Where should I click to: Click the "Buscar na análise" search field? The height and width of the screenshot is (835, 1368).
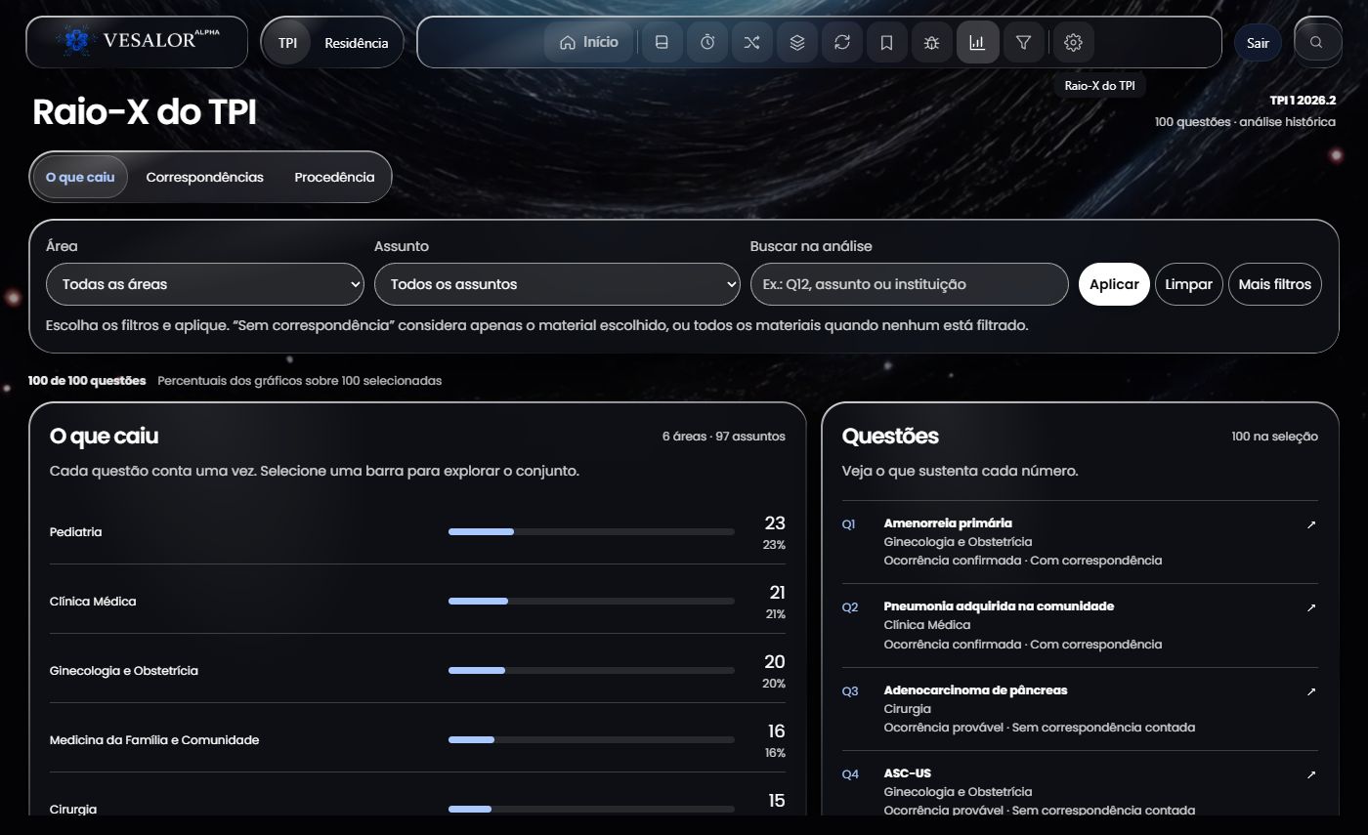point(909,284)
